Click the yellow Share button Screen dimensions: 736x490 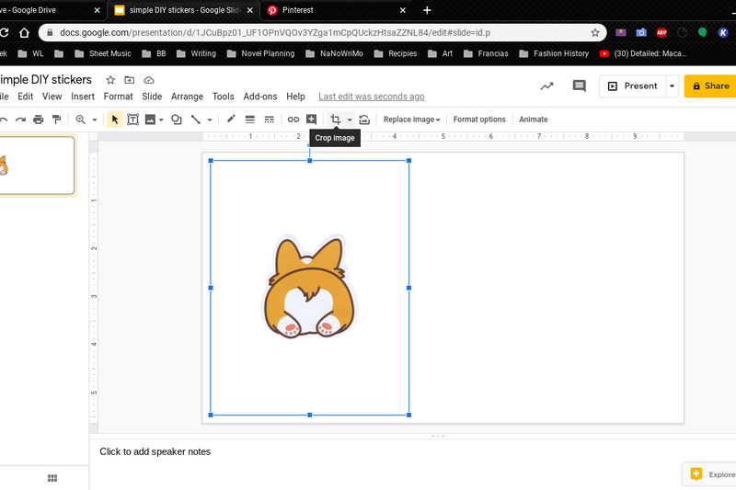pyautogui.click(x=710, y=86)
